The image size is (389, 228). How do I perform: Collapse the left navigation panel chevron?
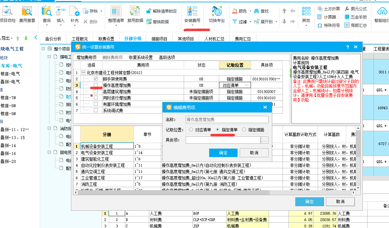pyautogui.click(x=35, y=38)
